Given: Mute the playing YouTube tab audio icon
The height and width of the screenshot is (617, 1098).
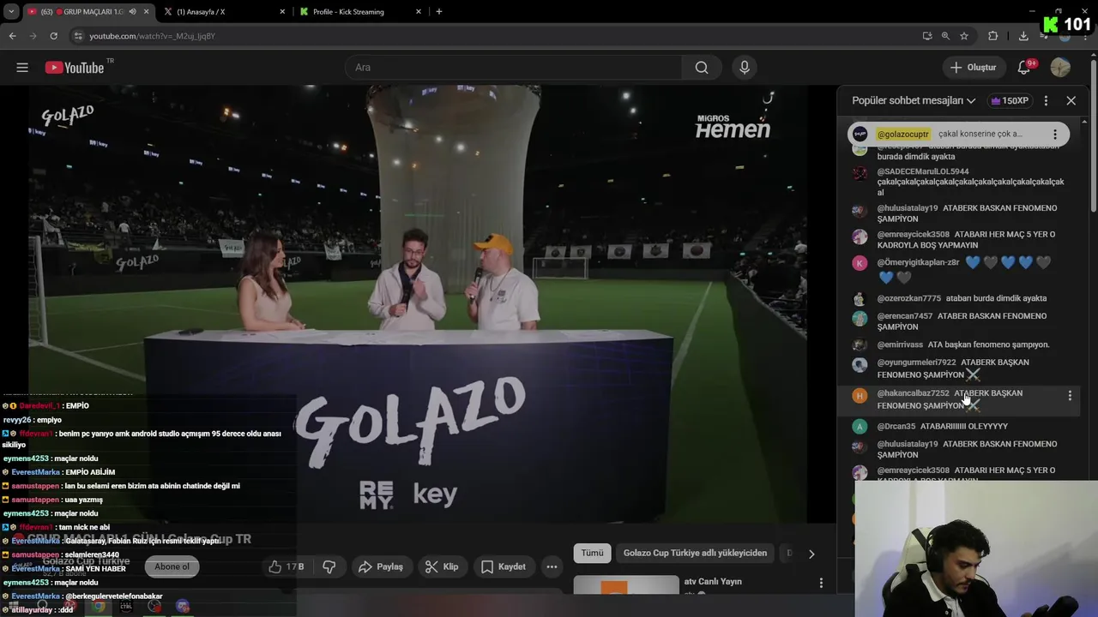Looking at the screenshot, I should 132,12.
